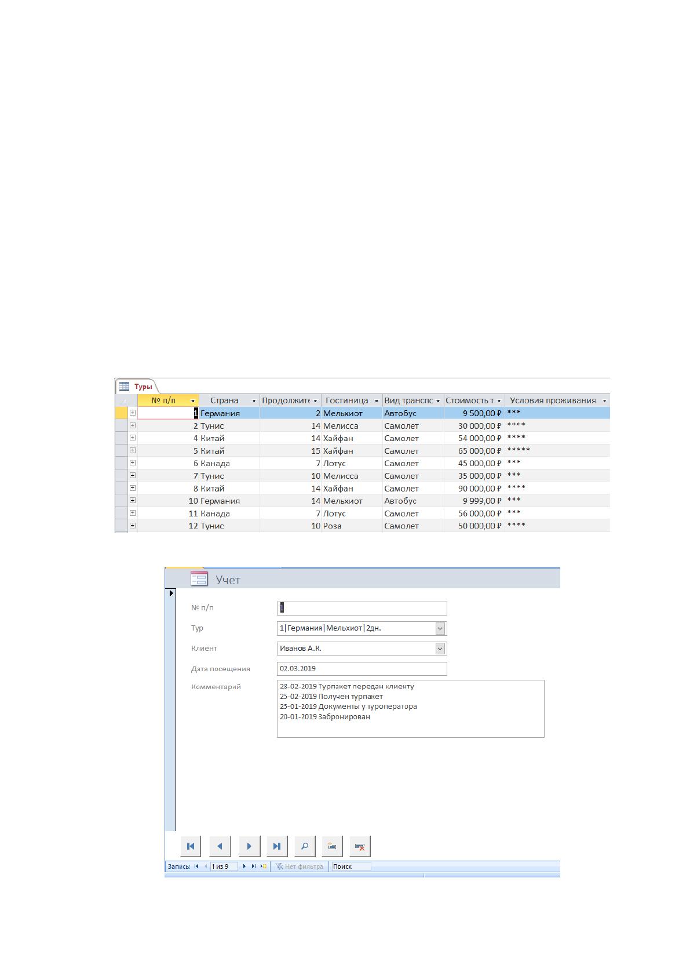Open the Клиент combo box dropdown
The image size is (690, 976).
pos(440,649)
